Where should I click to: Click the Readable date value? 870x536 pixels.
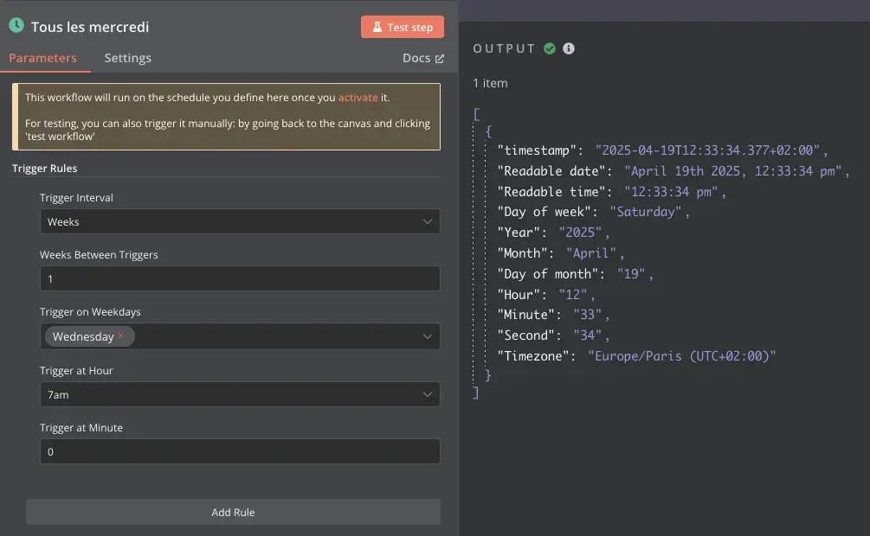732,170
